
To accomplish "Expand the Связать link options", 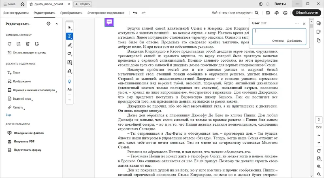I will (x=16, y=107).
